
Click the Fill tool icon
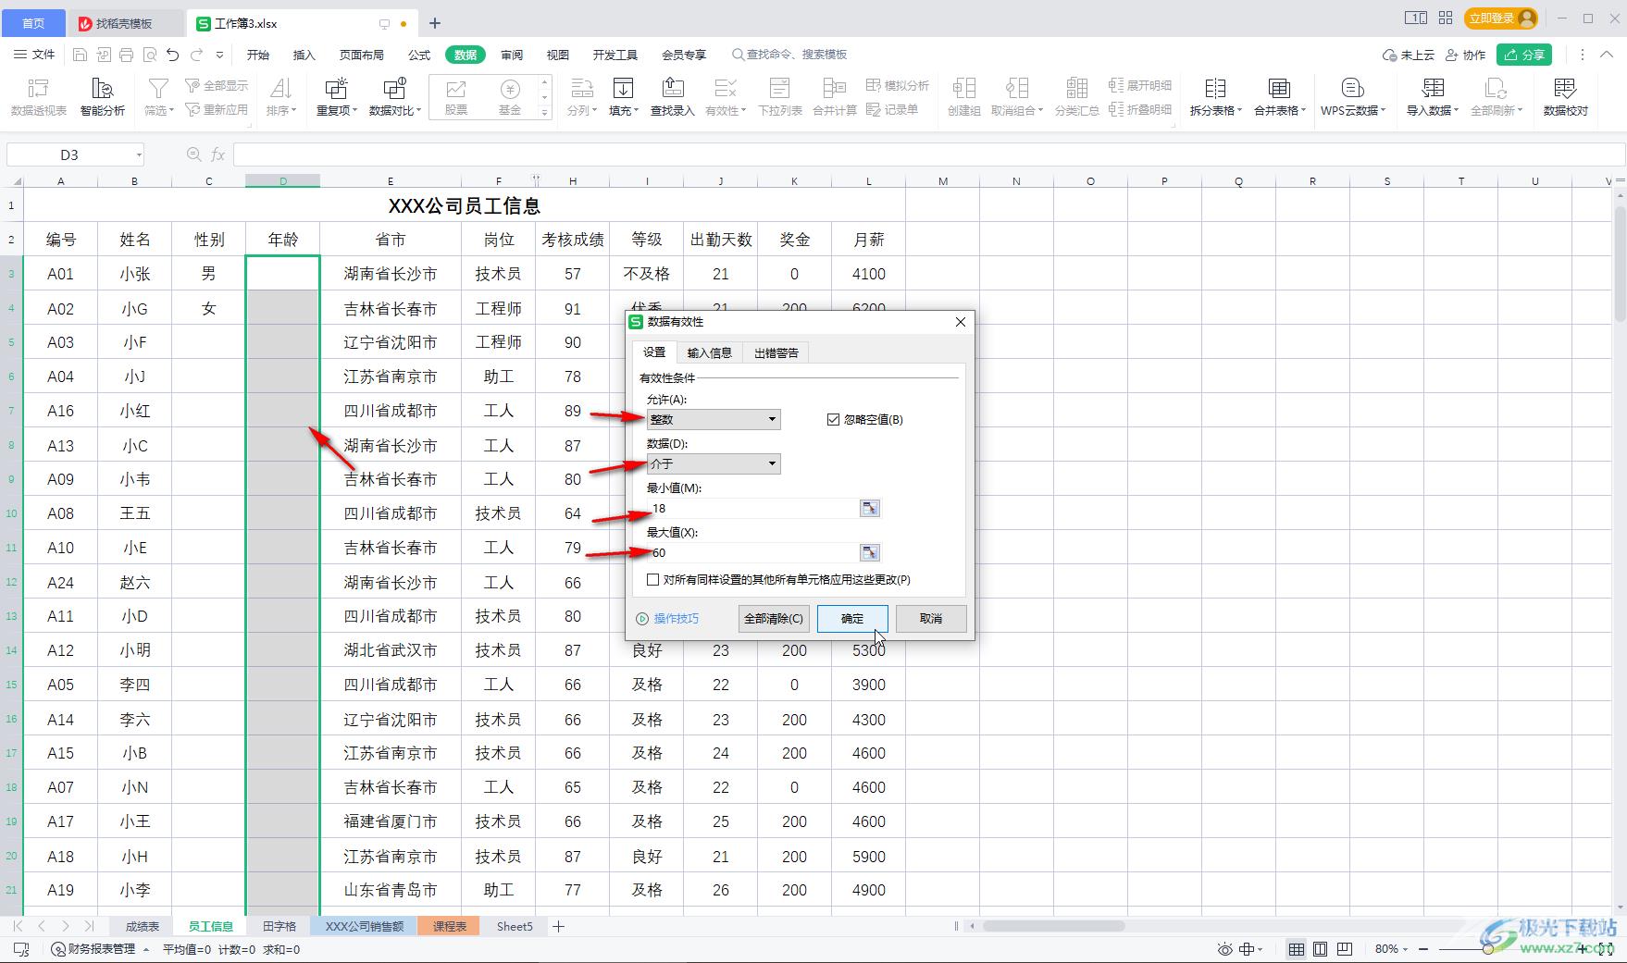623,89
